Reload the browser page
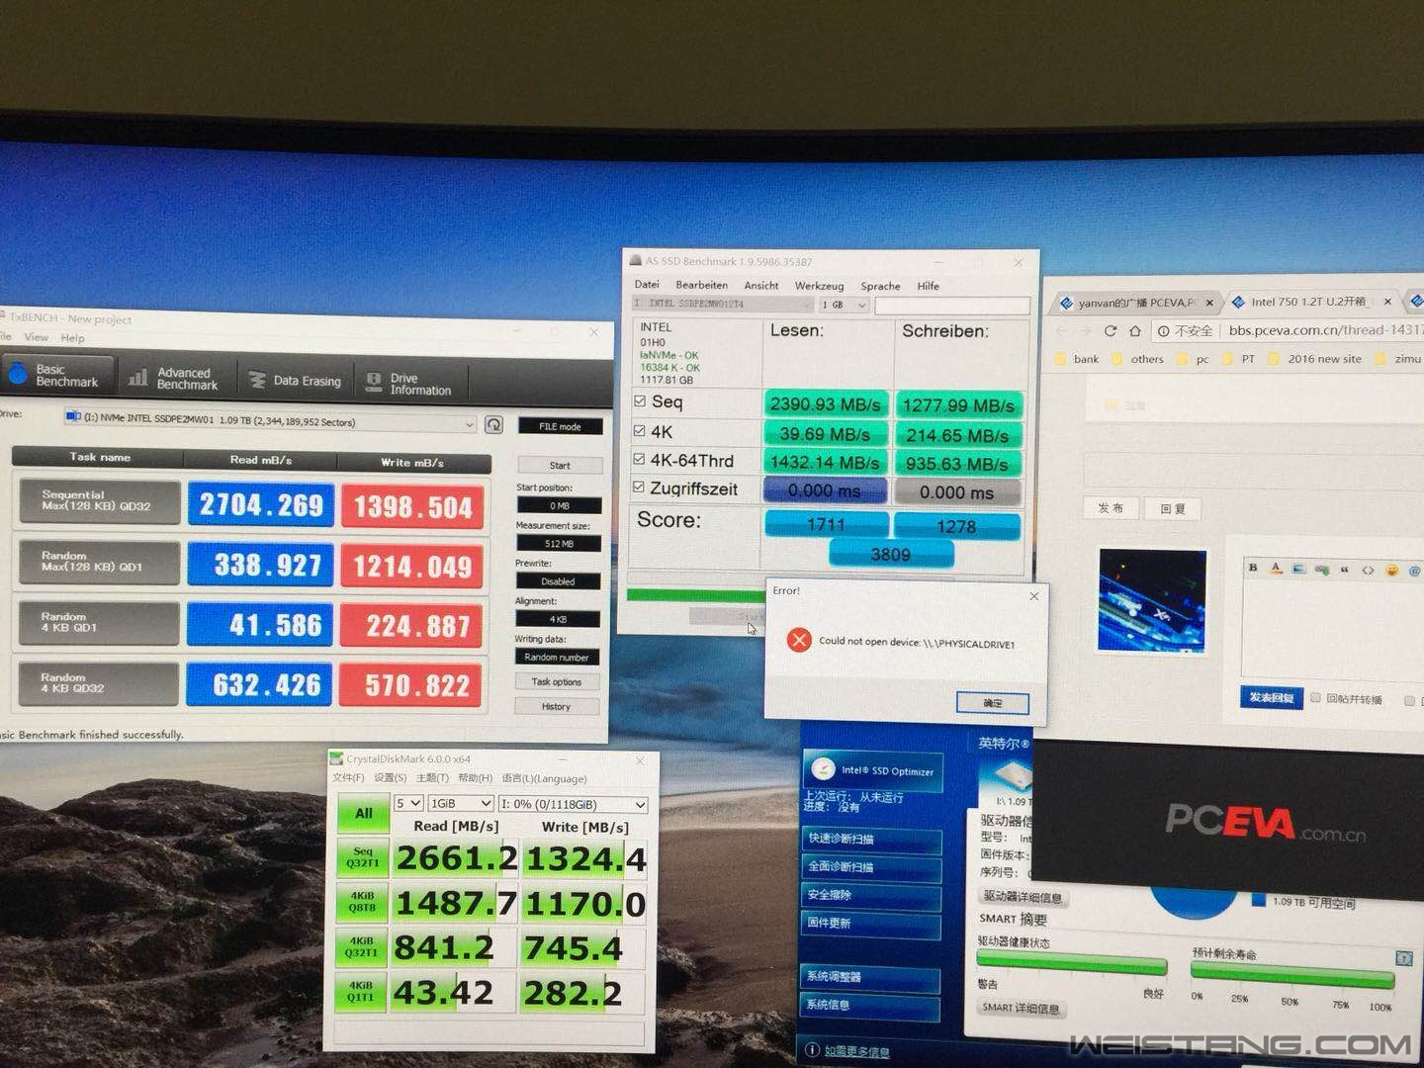The width and height of the screenshot is (1424, 1068). coord(1110,331)
